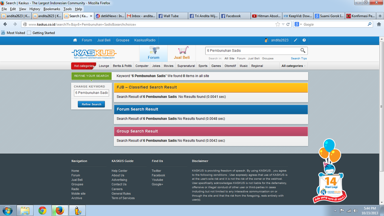Click the main Kaskus search input field

coord(253,50)
